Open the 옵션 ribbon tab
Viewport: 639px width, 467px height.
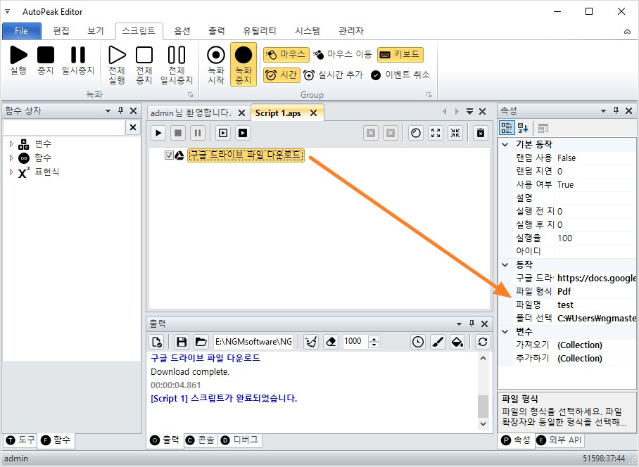click(182, 31)
